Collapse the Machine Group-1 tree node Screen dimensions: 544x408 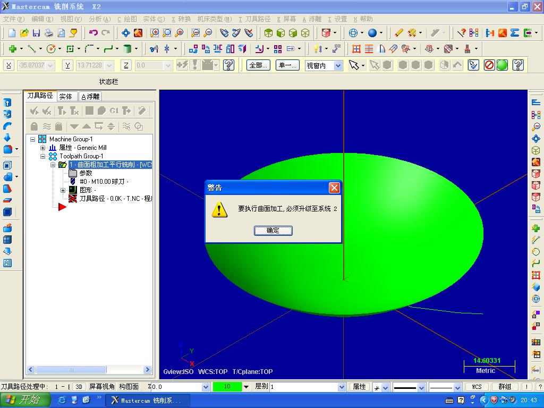(x=32, y=139)
